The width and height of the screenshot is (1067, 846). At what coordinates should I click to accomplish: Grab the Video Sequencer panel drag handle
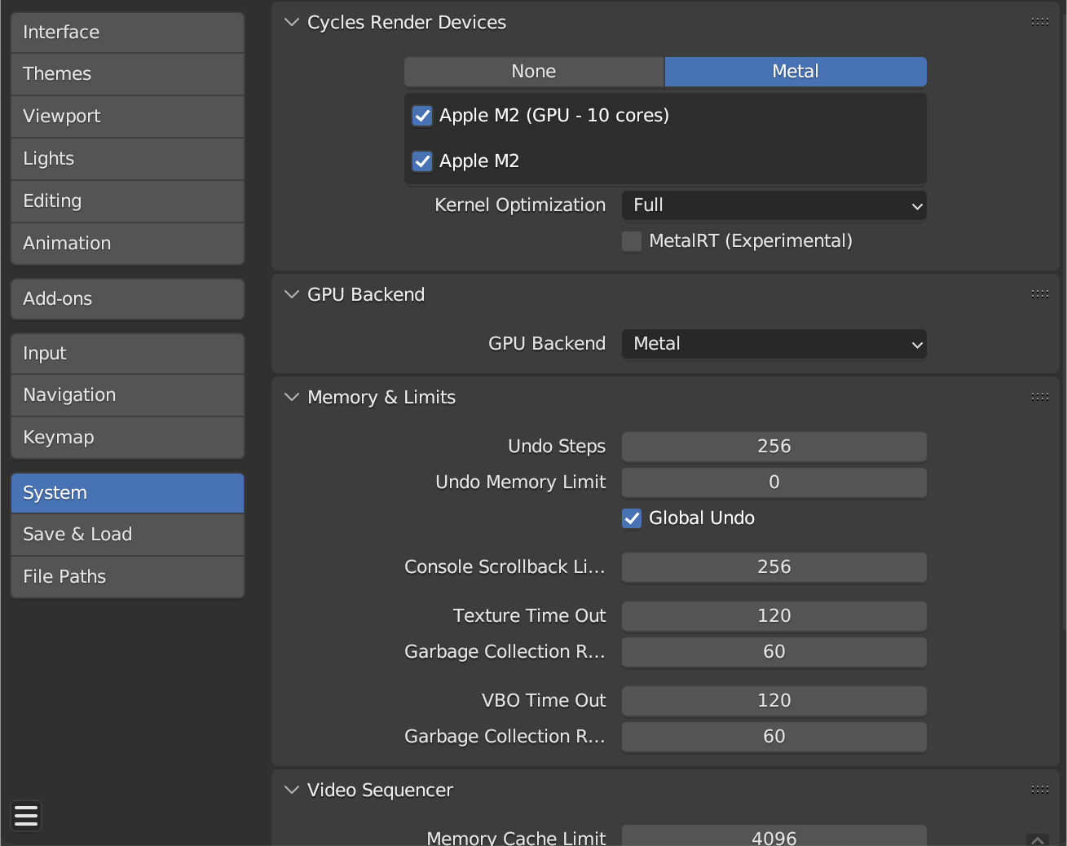click(x=1039, y=790)
